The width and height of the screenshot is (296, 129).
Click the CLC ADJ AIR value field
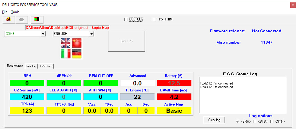pos(64,97)
